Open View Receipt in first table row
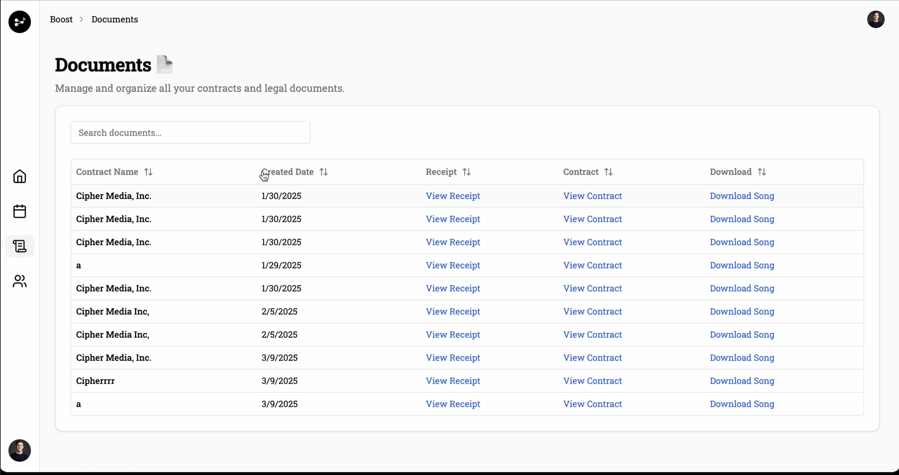This screenshot has height=475, width=899. [453, 196]
